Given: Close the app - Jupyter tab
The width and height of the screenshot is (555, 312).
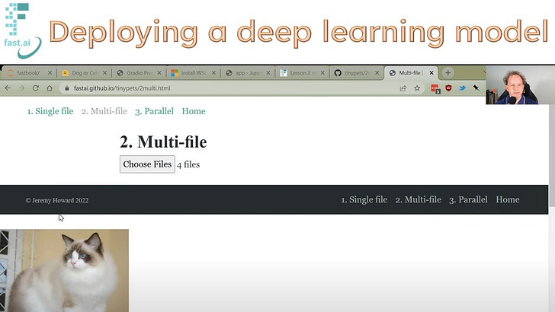Looking at the screenshot, I should click(x=268, y=73).
